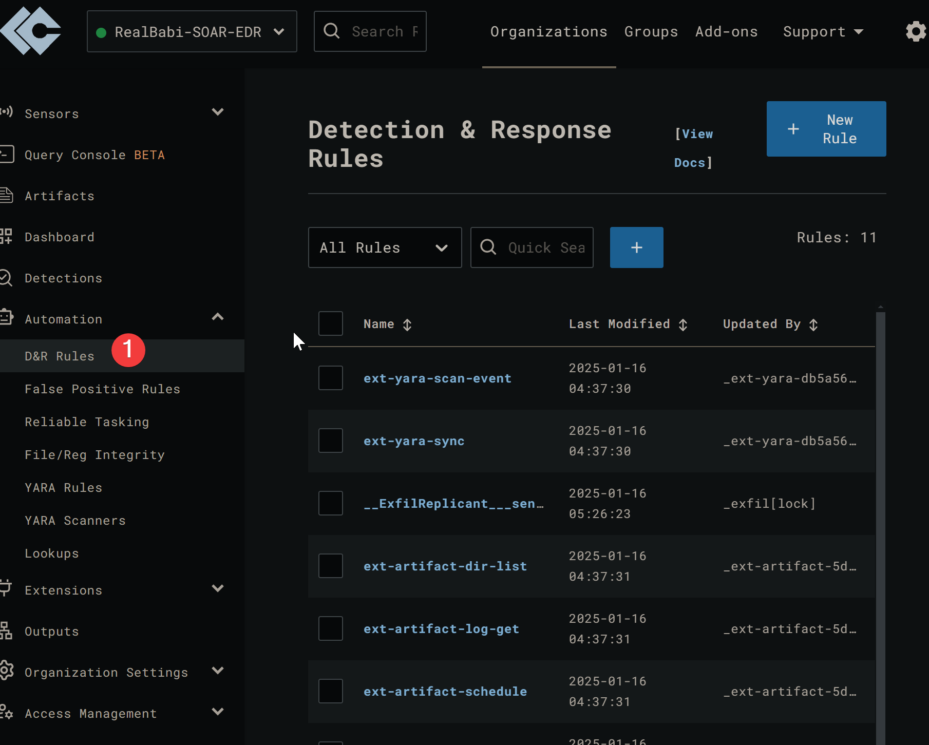The height and width of the screenshot is (745, 929).
Task: Open the Support dropdown menu
Action: (823, 32)
